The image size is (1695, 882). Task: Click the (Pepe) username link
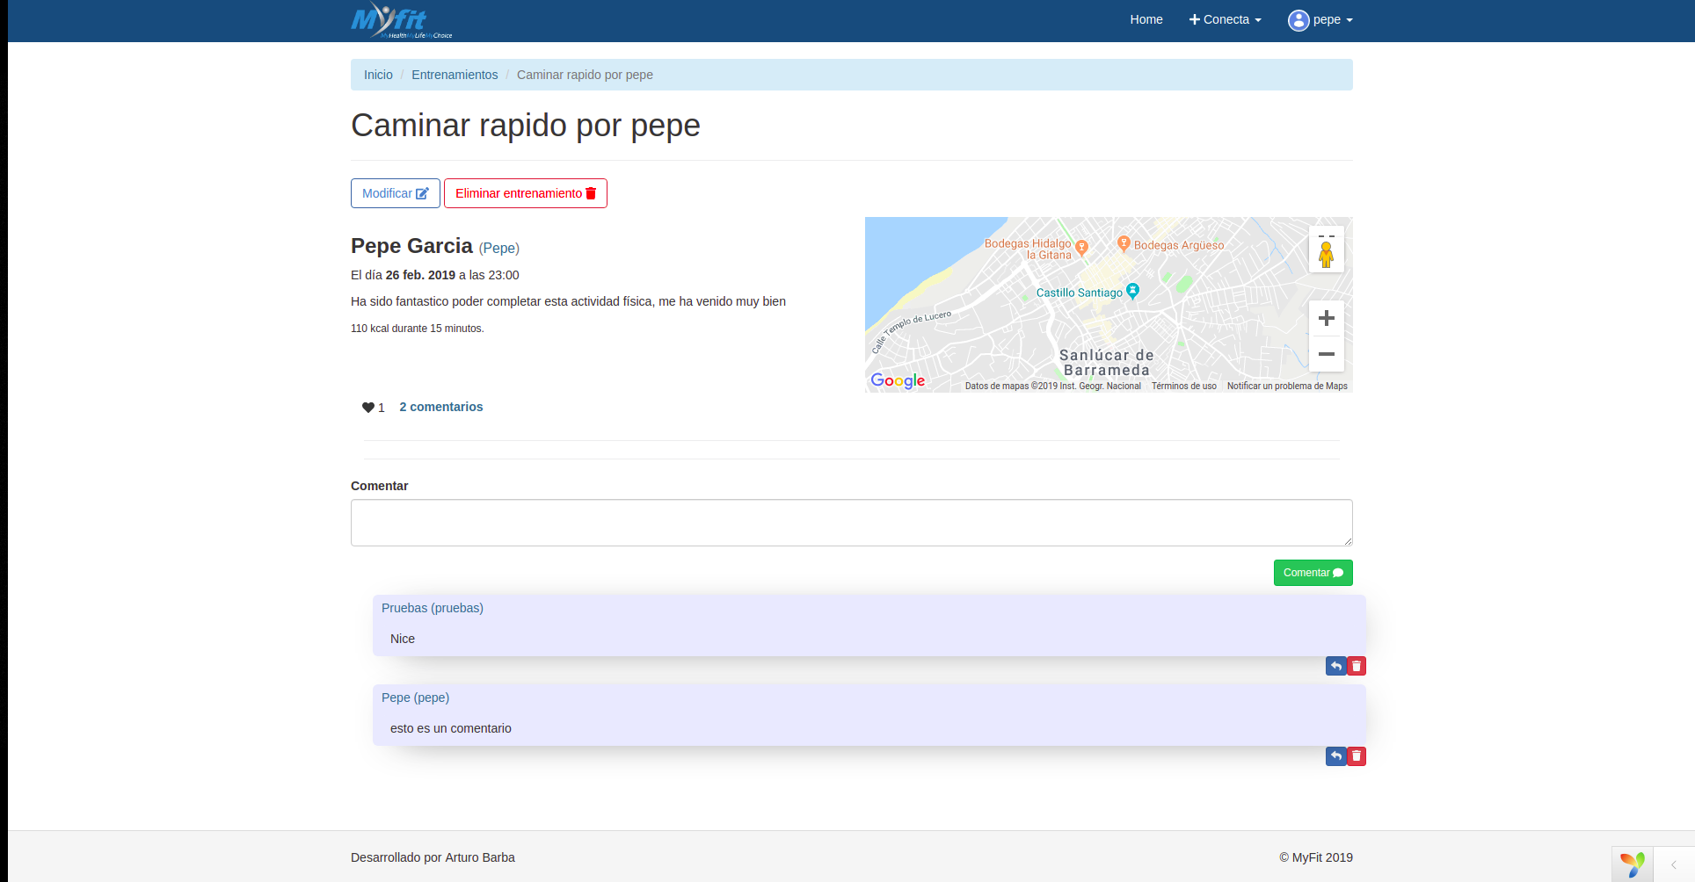tap(499, 249)
